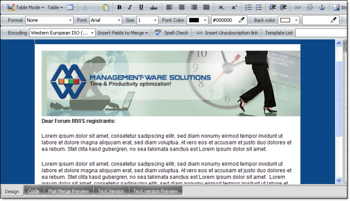This screenshot has width=350, height=201.
Task: Select the Management-Ware Solutions banner image
Action: pos(171,83)
